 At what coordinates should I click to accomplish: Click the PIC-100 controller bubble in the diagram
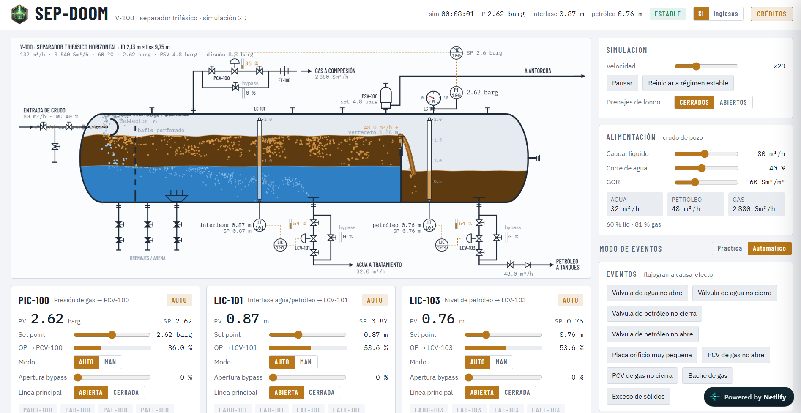pyautogui.click(x=456, y=53)
